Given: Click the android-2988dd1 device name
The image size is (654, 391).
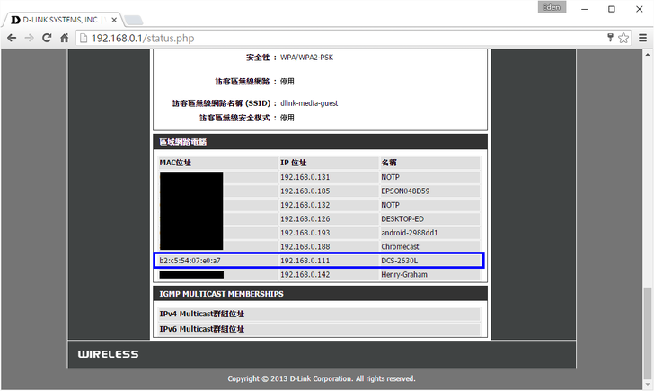Looking at the screenshot, I should (x=409, y=233).
